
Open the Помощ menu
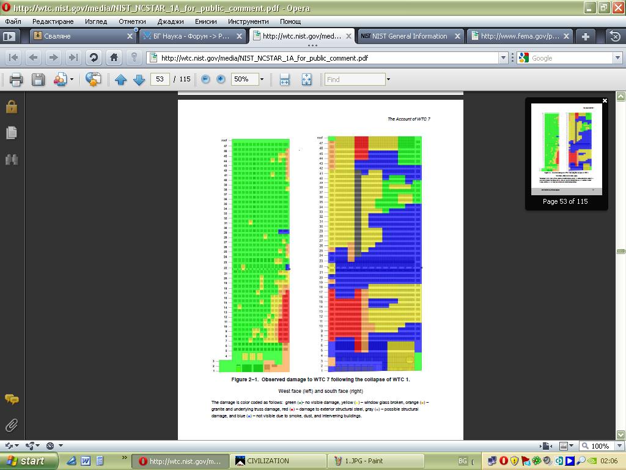click(x=290, y=21)
